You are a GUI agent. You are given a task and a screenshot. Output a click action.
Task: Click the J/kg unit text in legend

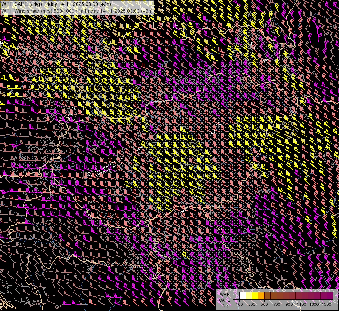pos(224,305)
